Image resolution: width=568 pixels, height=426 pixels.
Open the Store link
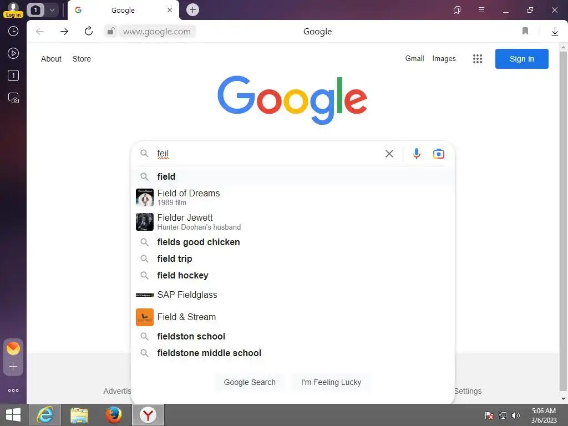[82, 59]
